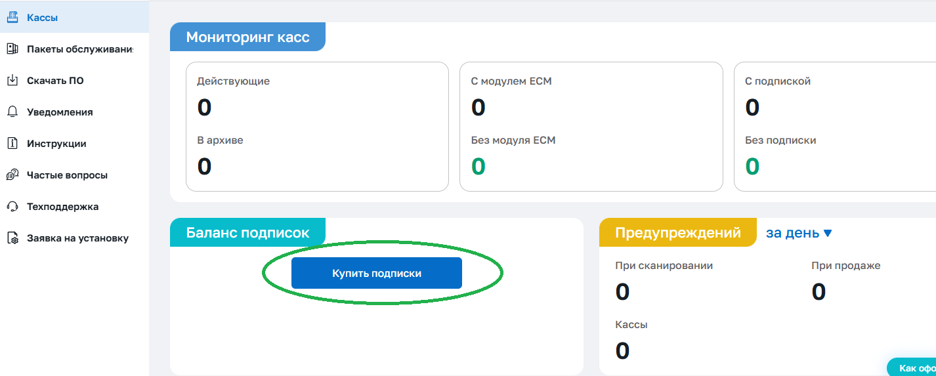Screen dimensions: 936x376
Task: Select Инструкции from the sidebar
Action: point(56,144)
